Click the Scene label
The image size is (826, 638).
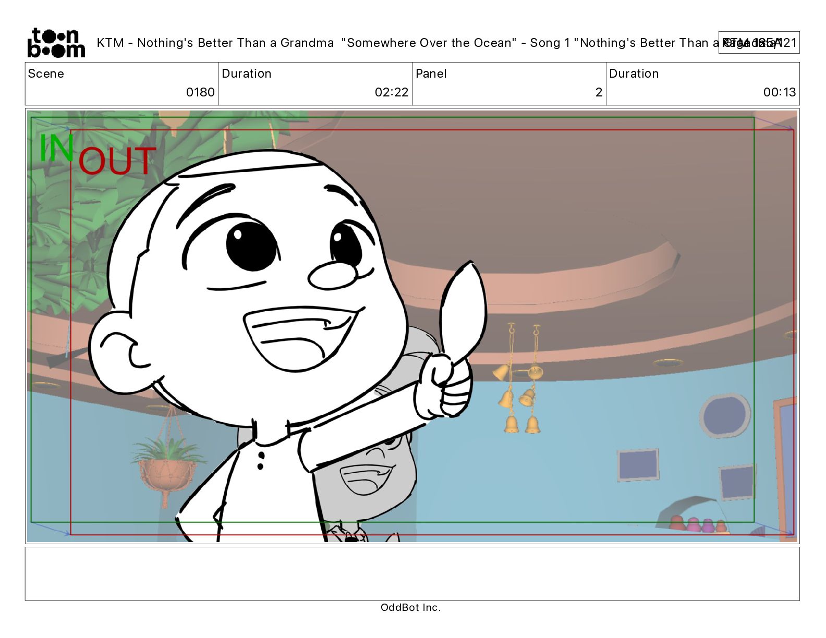(46, 73)
